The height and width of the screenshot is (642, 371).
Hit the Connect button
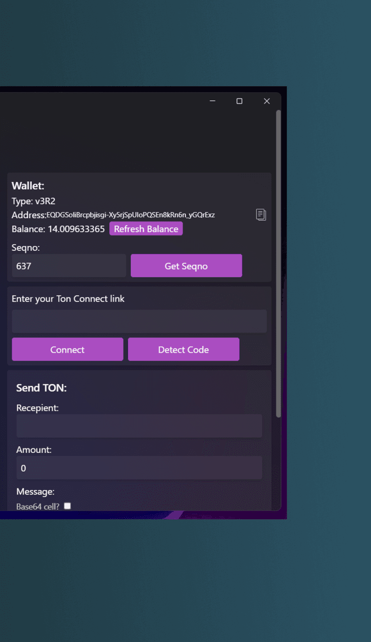(67, 349)
